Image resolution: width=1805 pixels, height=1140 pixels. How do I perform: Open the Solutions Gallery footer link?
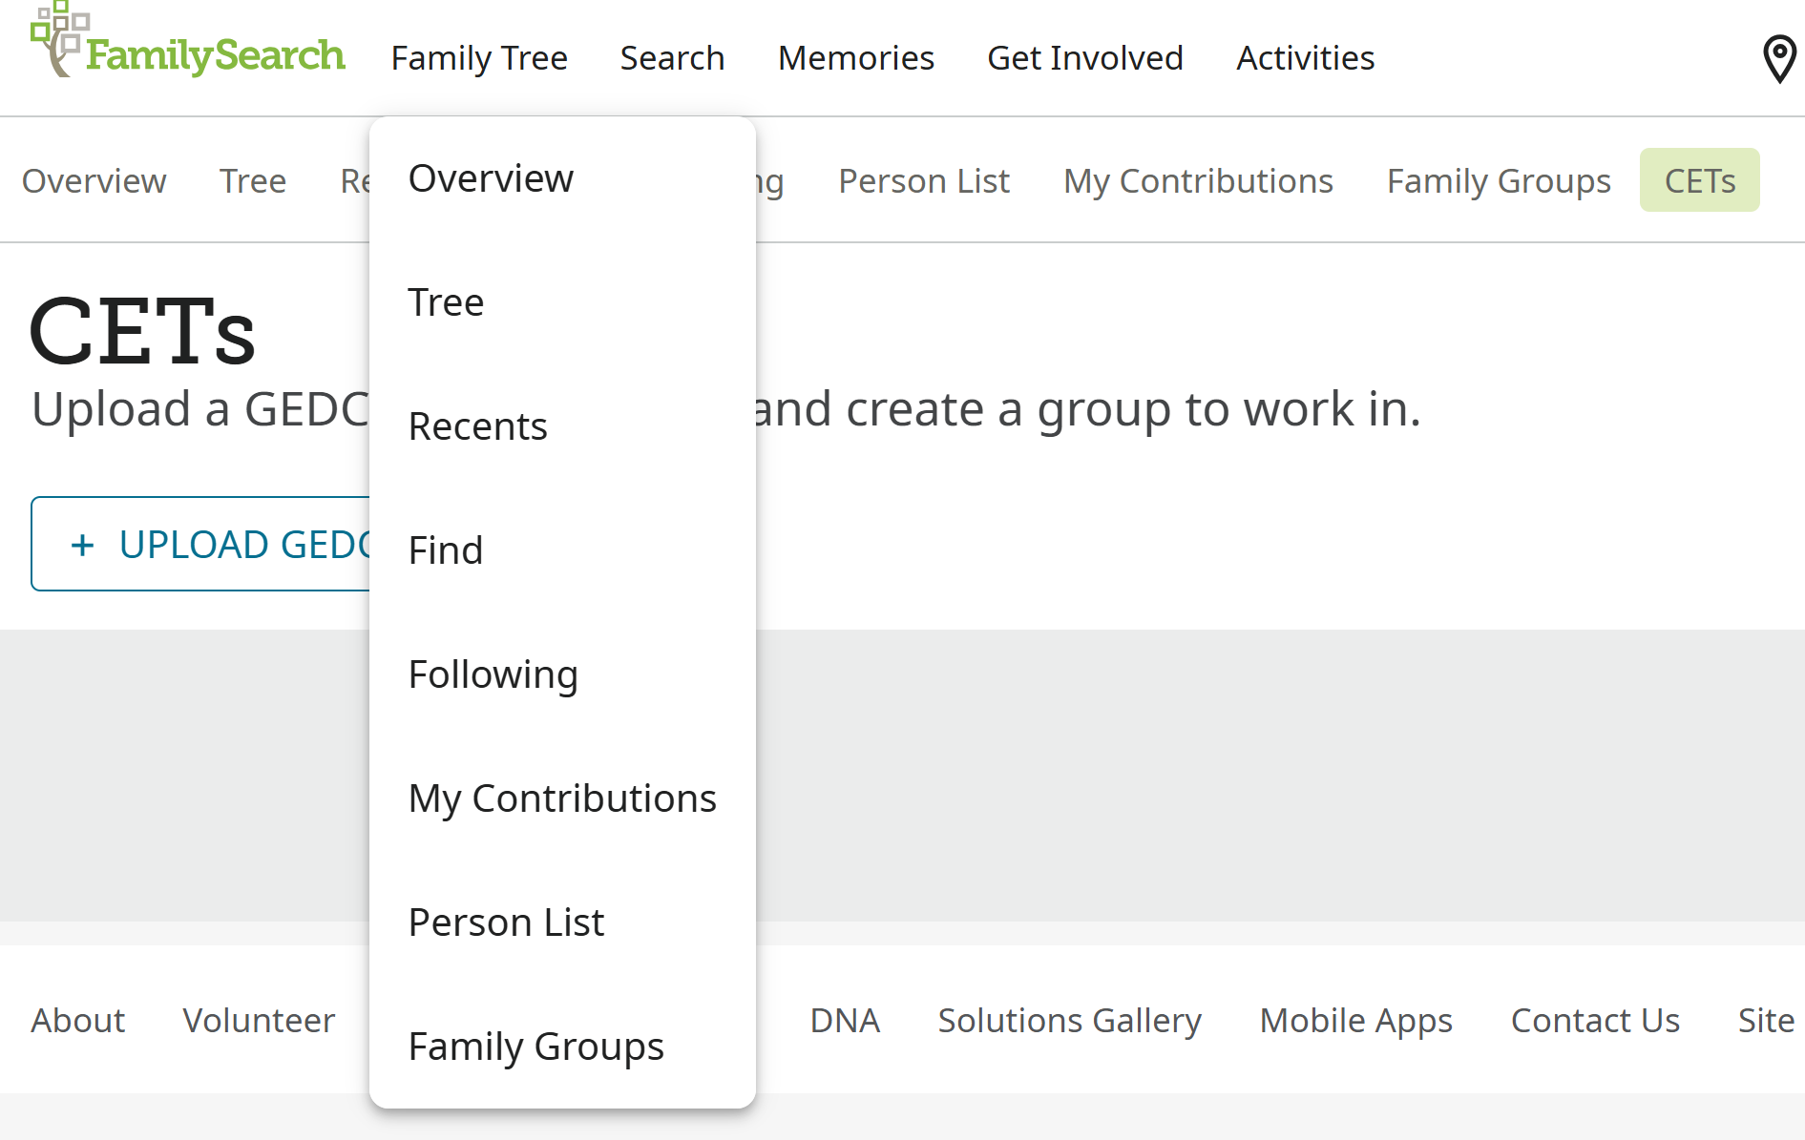(1069, 1021)
